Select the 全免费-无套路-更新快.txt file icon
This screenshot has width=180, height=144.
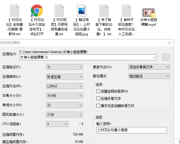pos(14,11)
